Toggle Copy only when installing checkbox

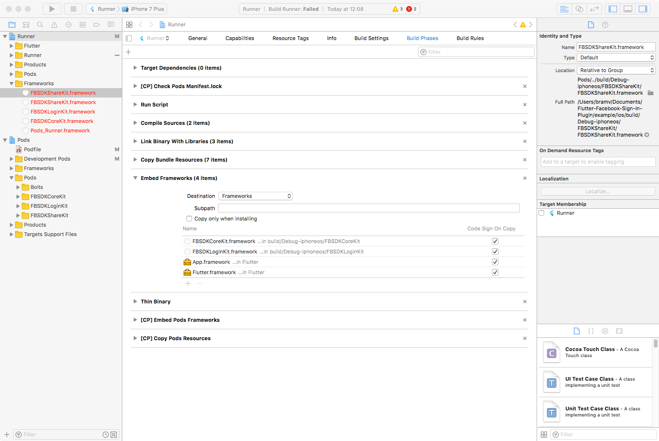189,219
